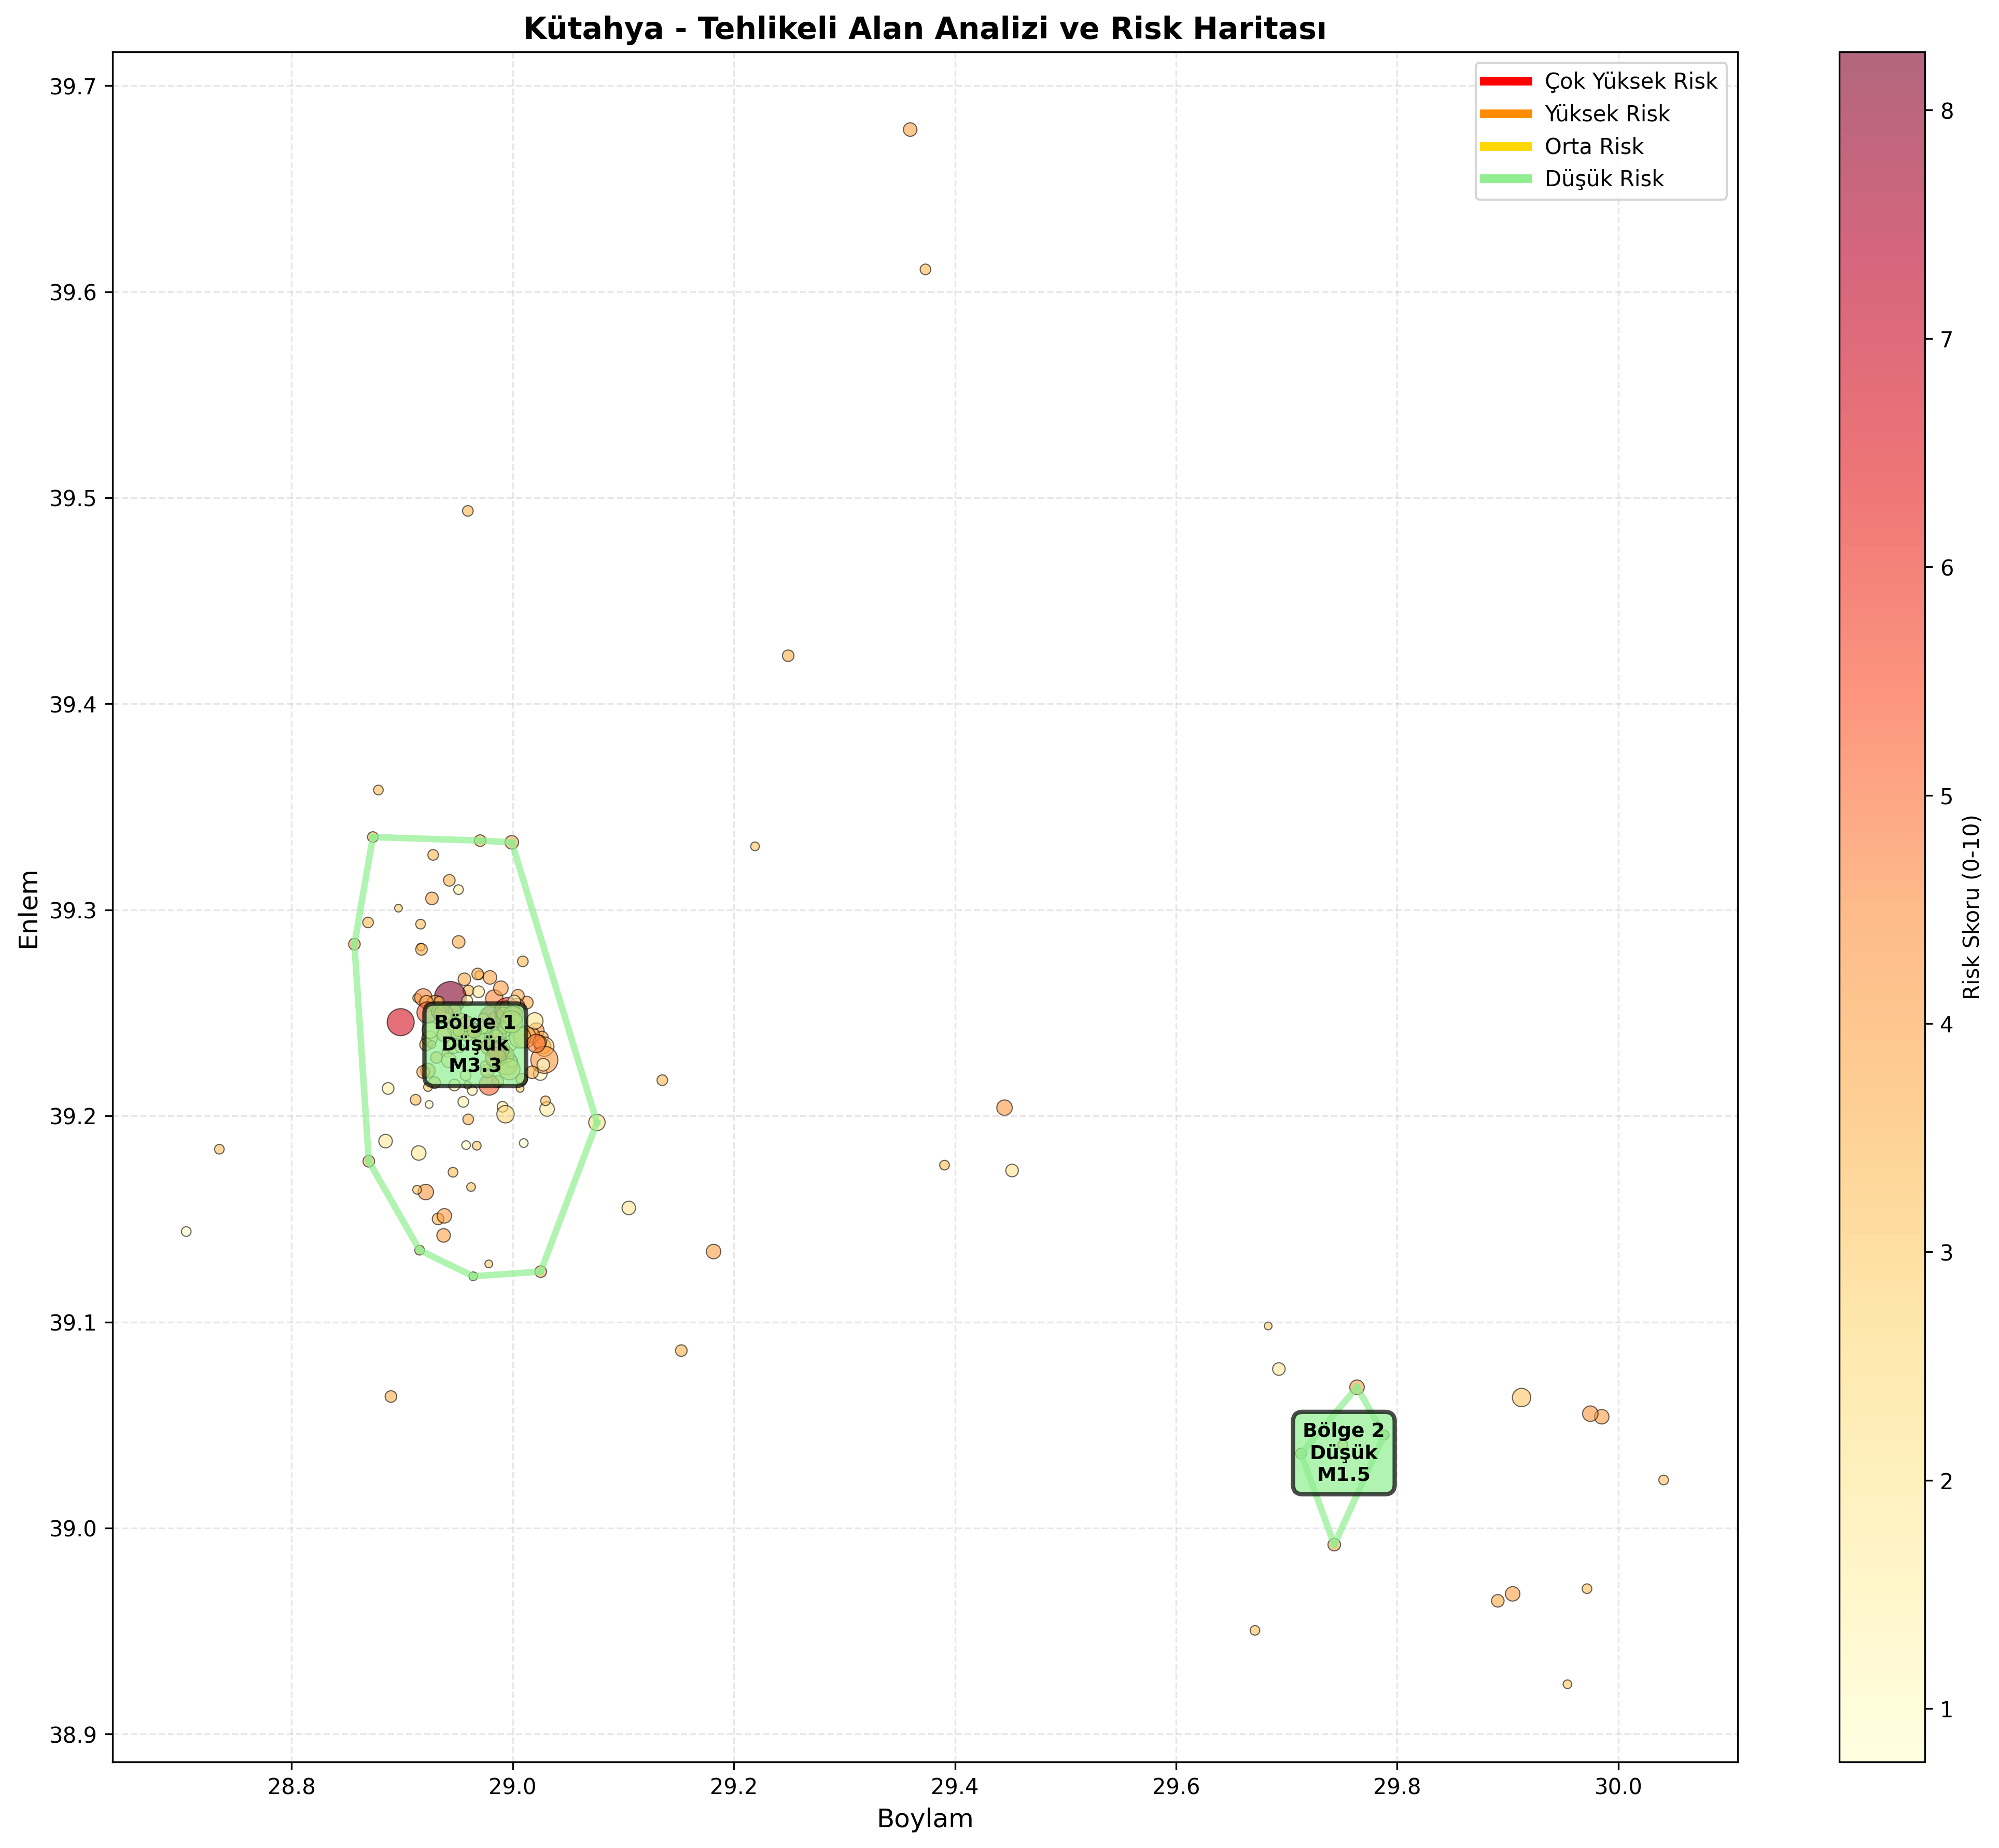Select the topmost data point near latitude 39.68
This screenshot has width=1999, height=1848.
pyautogui.click(x=910, y=130)
